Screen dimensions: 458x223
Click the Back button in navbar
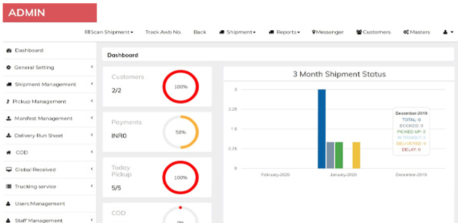click(200, 32)
